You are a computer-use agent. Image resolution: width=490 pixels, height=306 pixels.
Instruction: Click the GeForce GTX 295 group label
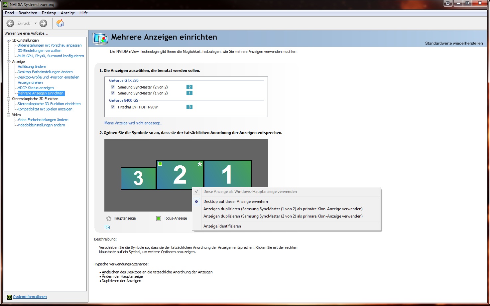pos(124,80)
